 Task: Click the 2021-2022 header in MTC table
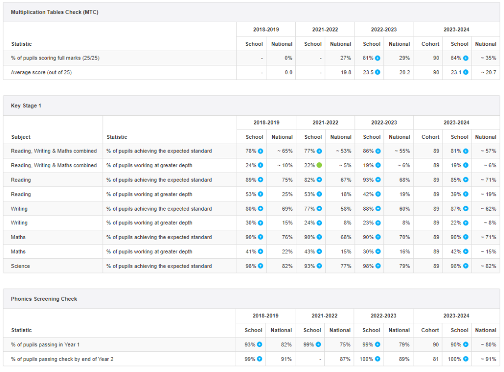(x=325, y=30)
